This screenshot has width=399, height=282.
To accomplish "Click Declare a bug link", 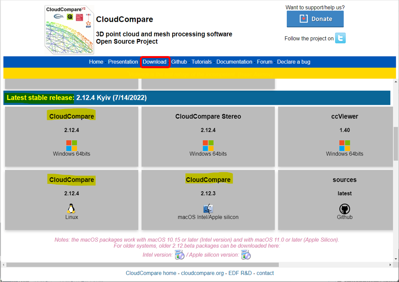I will pos(293,62).
